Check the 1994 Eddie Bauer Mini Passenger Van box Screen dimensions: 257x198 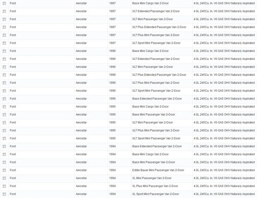tap(4, 170)
